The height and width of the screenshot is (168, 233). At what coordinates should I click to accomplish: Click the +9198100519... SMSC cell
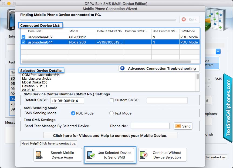click(110, 42)
